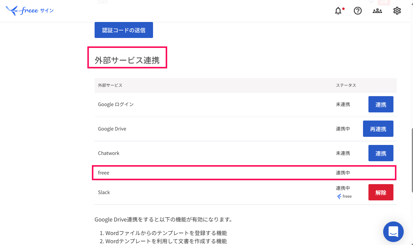The image size is (413, 245).
Task: Click the ステータス column header
Action: [346, 85]
